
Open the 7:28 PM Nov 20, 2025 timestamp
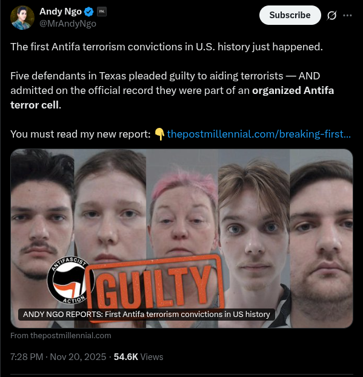(x=58, y=357)
